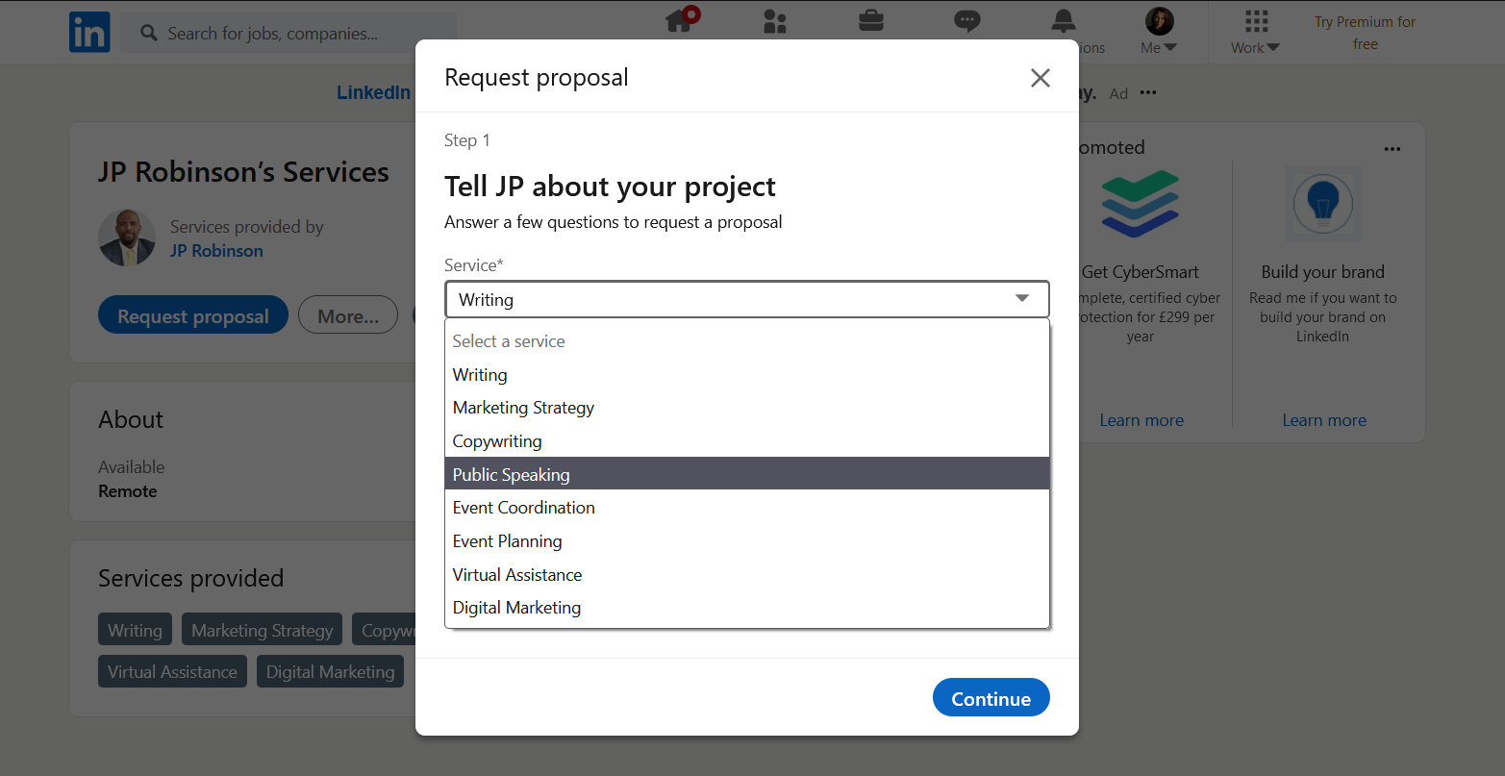Click the Request proposal button

[x=192, y=314]
